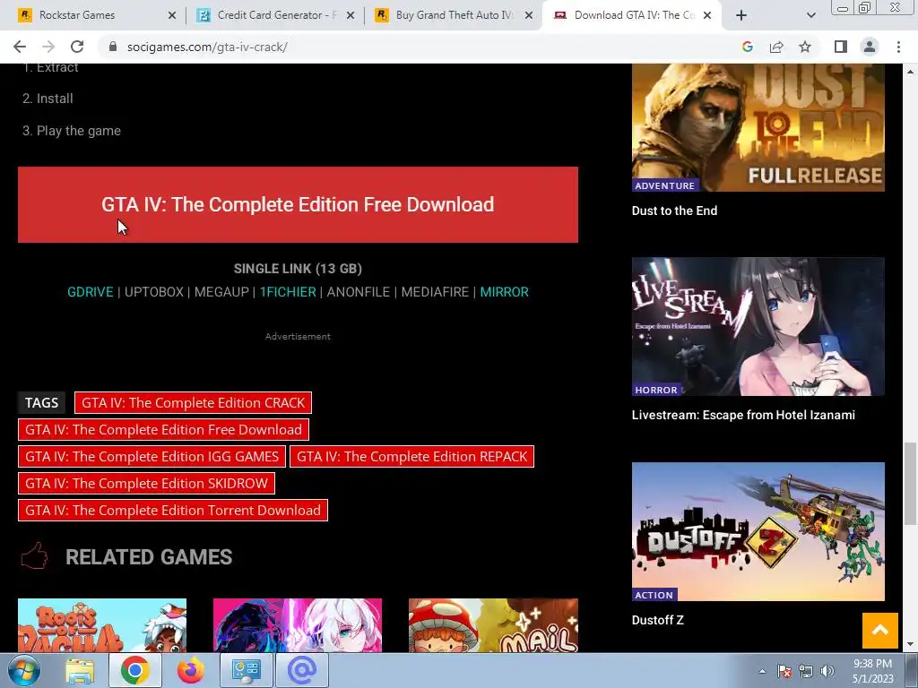
Task: Open the ANONFILE download link
Action: pos(359,292)
